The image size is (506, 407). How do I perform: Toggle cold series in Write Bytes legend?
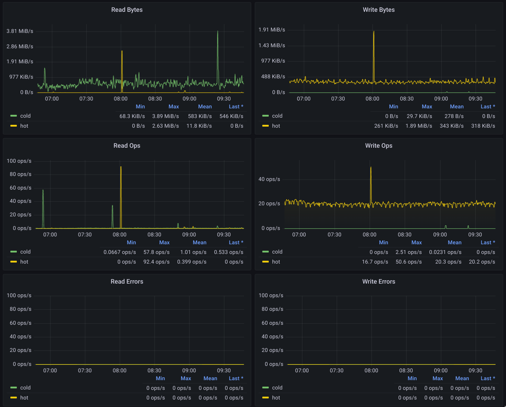pyautogui.click(x=277, y=116)
